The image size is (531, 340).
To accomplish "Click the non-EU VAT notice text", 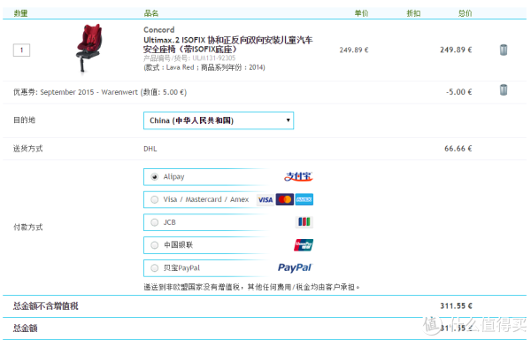I will (251, 287).
